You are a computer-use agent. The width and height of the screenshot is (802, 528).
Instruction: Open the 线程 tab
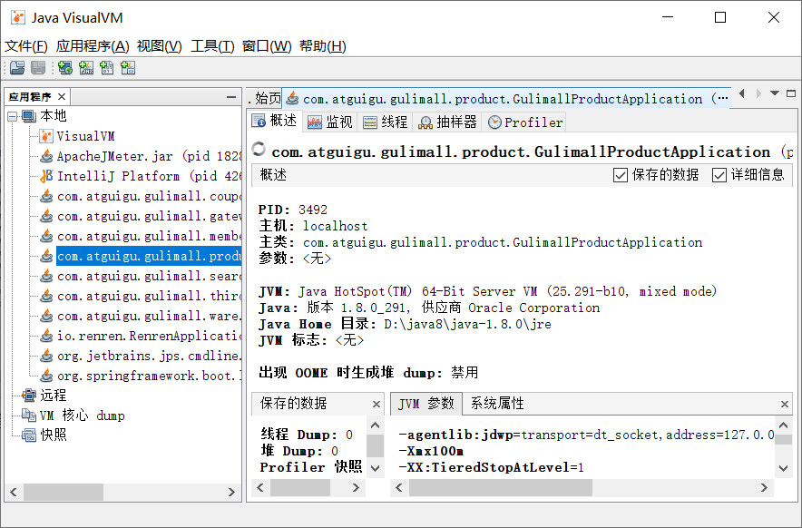pyautogui.click(x=386, y=122)
